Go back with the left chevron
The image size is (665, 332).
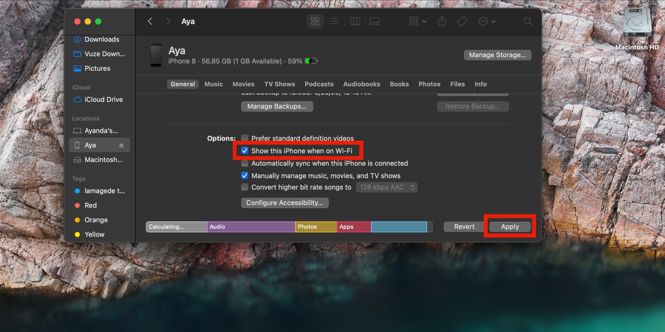click(150, 21)
